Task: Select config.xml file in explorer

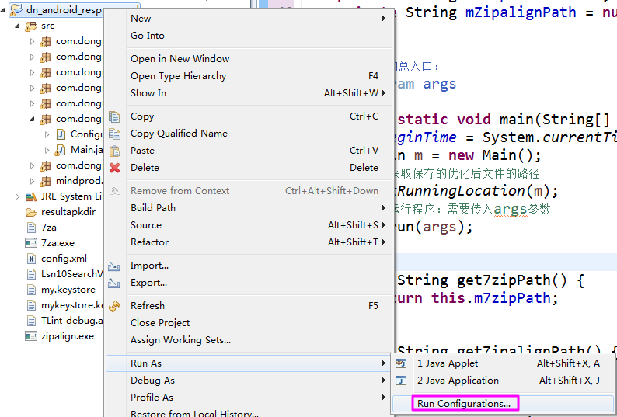Action: [x=64, y=259]
